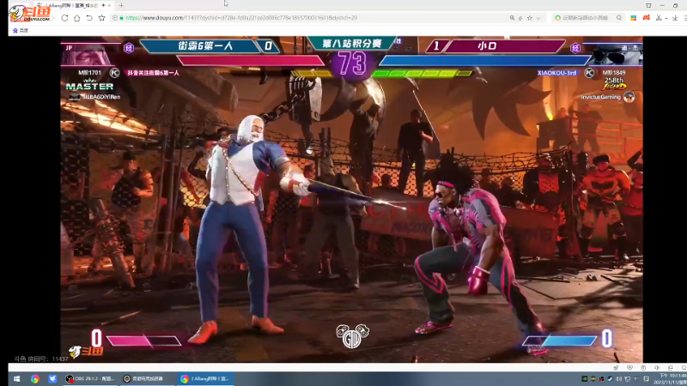Open the downloads arrow icon
The width and height of the screenshot is (687, 386).
point(675,18)
